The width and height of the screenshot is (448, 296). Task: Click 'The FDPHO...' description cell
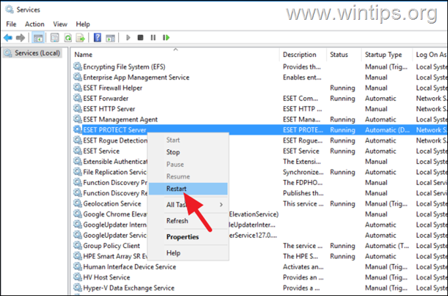click(x=303, y=182)
